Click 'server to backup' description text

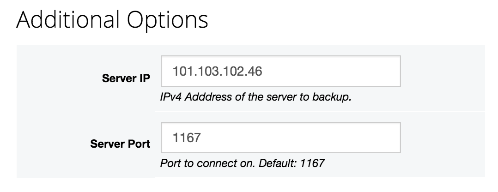318,98
